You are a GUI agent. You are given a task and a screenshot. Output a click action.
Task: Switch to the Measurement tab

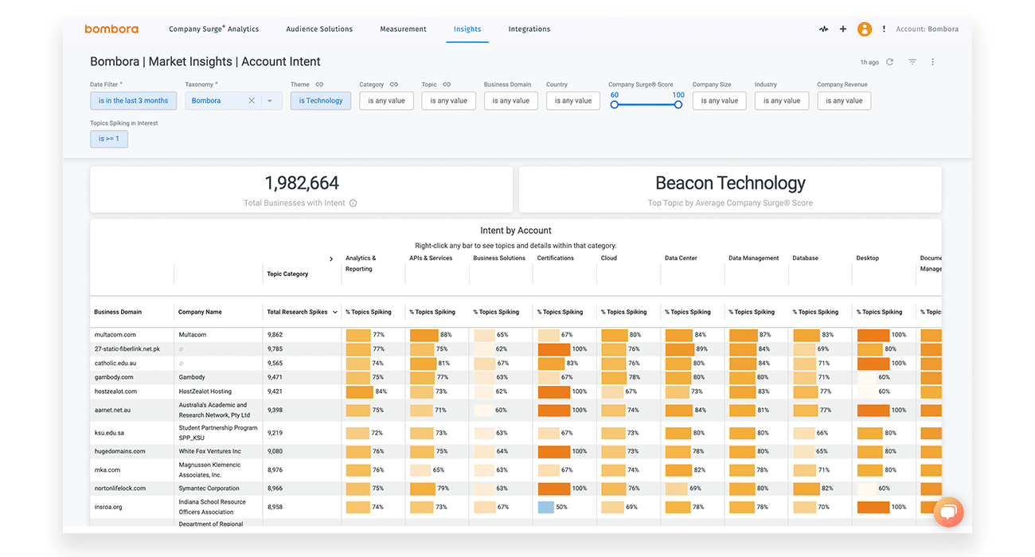403,29
